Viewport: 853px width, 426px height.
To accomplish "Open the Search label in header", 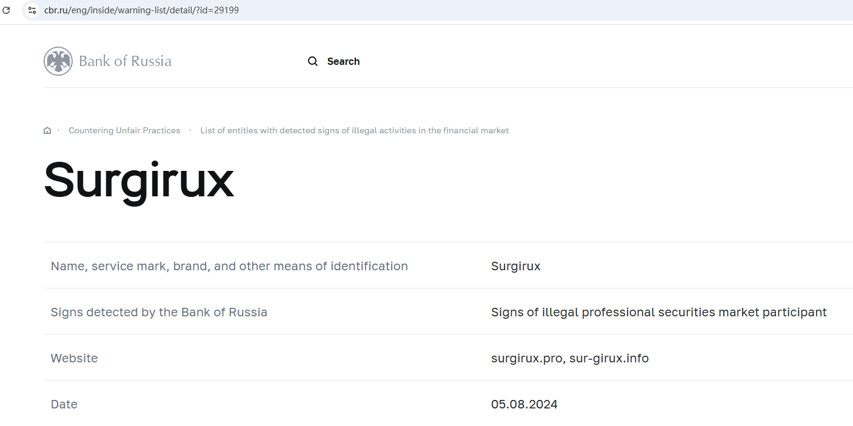I will [x=343, y=61].
